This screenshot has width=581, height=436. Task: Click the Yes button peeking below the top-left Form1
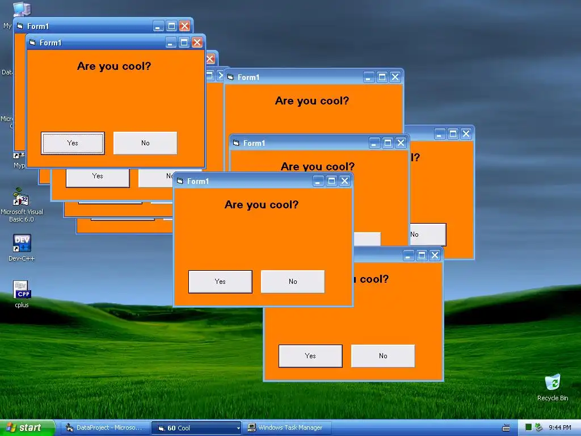click(x=98, y=177)
